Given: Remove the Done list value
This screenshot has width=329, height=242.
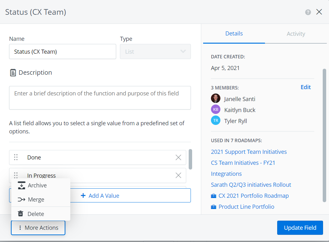Looking at the screenshot, I should click(178, 158).
